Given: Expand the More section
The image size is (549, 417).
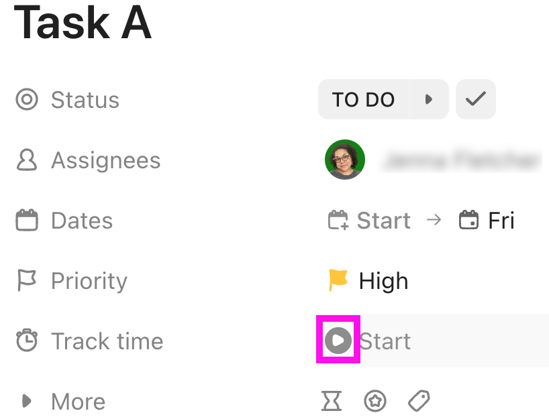Looking at the screenshot, I should pos(26,401).
